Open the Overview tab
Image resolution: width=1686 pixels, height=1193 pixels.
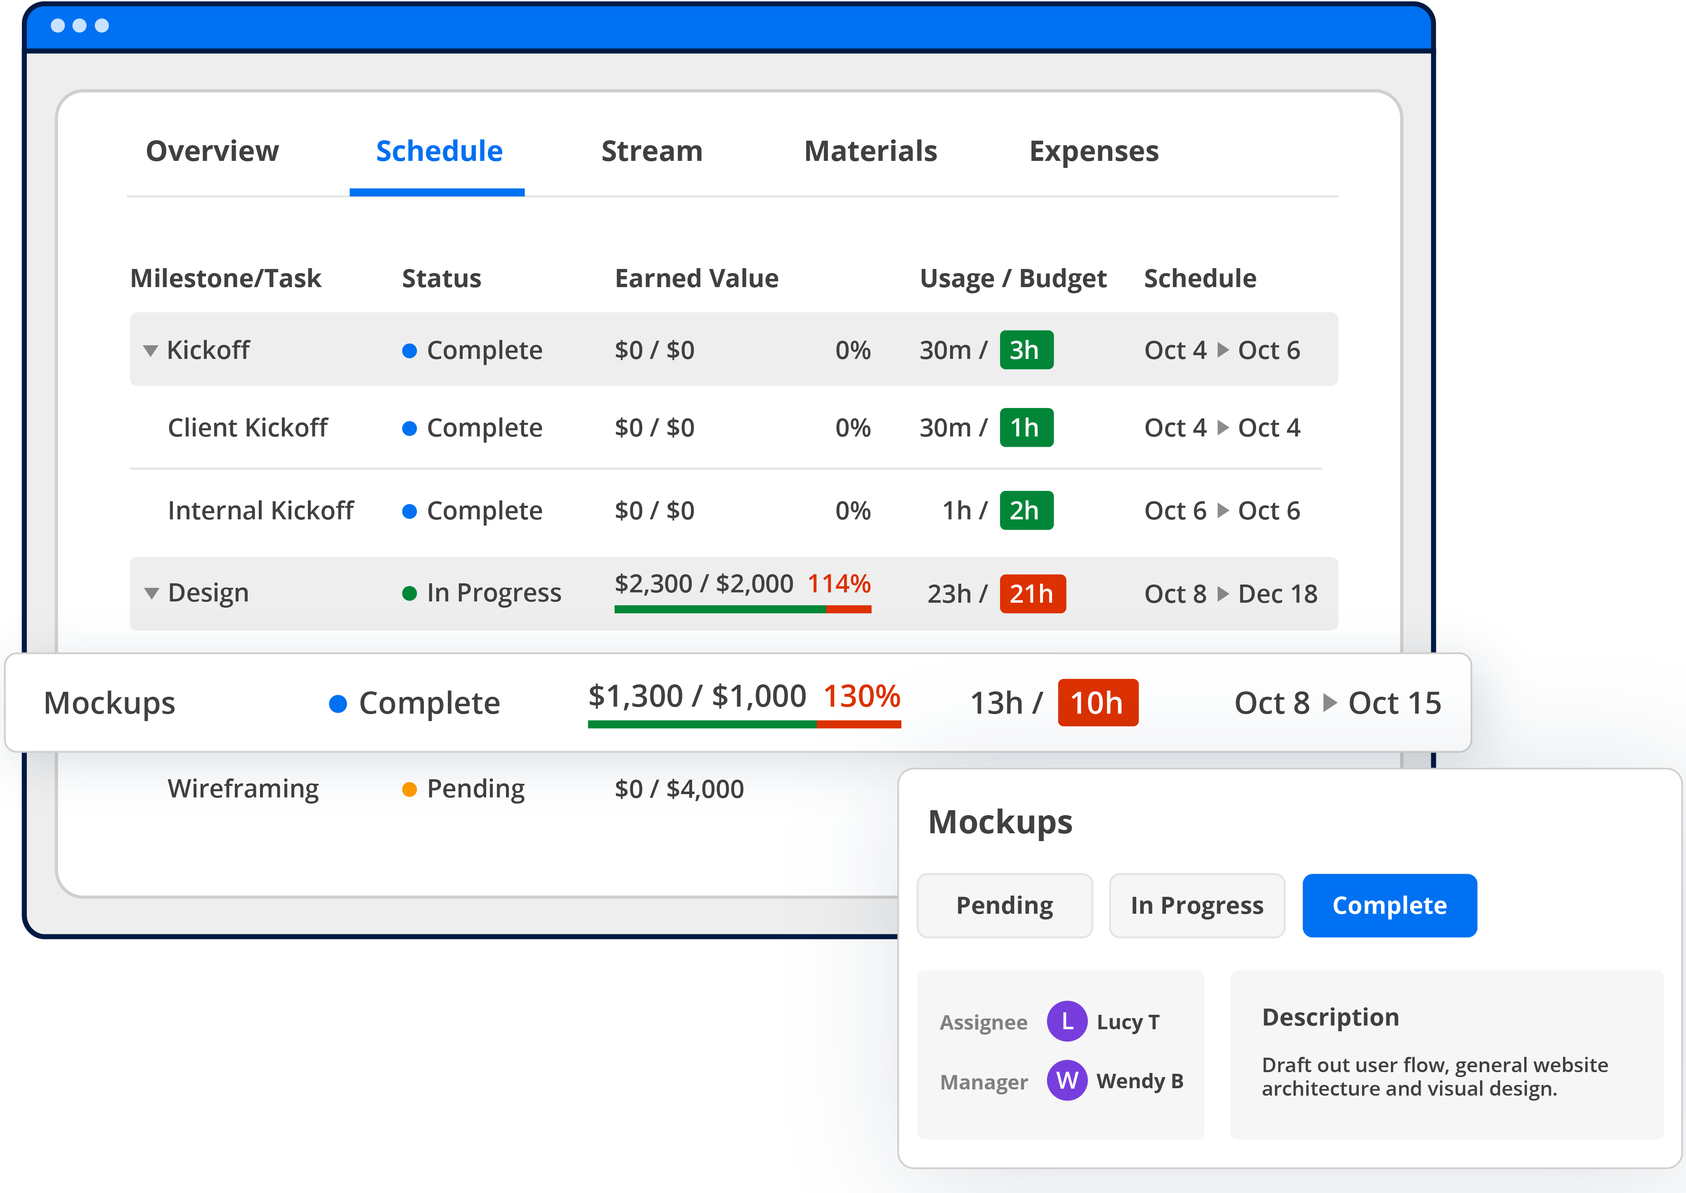click(x=213, y=151)
